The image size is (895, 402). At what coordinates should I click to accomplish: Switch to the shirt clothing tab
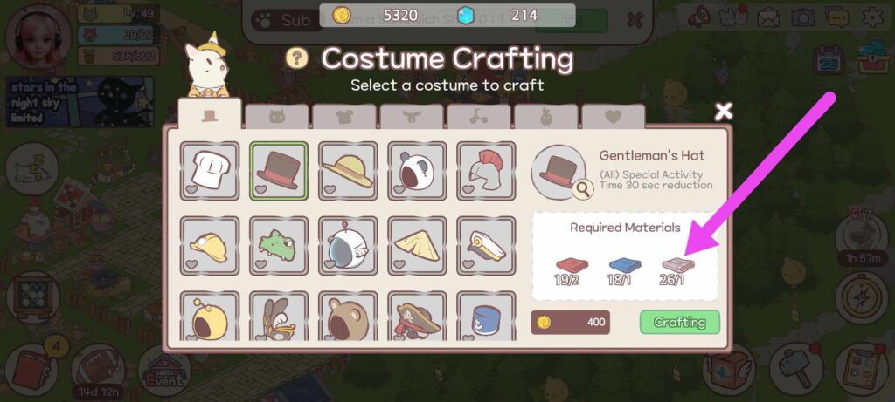[x=344, y=117]
